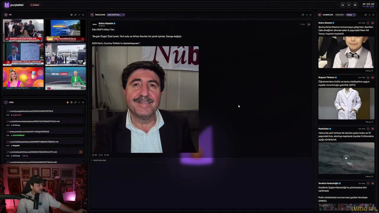Edit the HABERLER panel with the pencil icon
The width and height of the screenshot is (379, 213).
click(x=366, y=15)
